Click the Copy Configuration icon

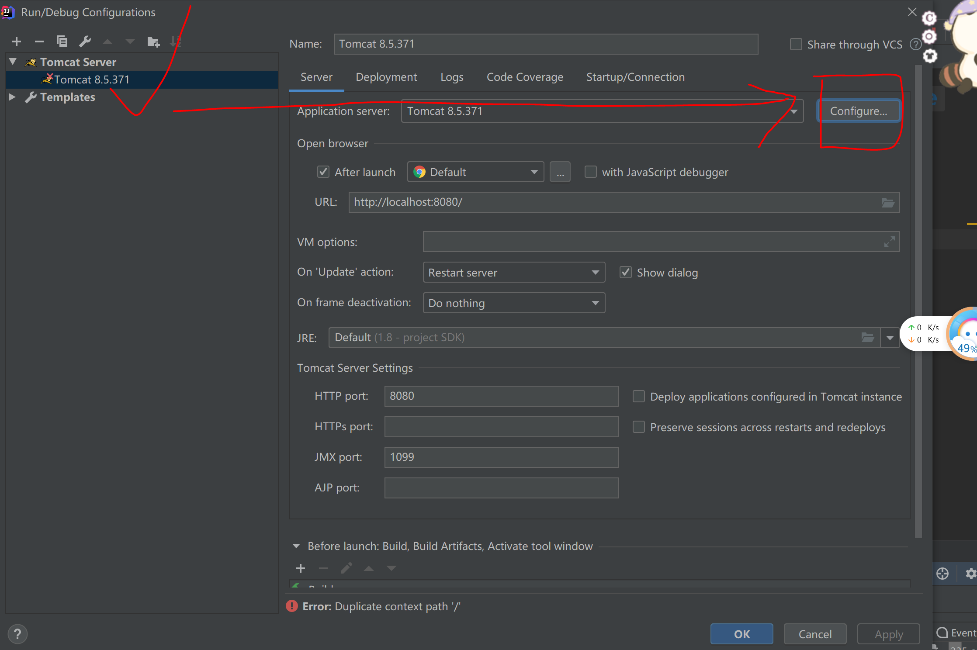62,41
